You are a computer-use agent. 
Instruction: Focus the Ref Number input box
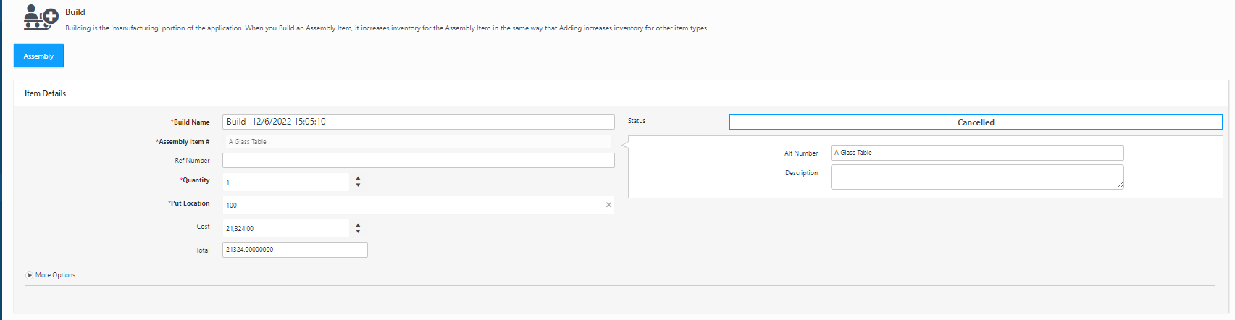click(x=418, y=161)
